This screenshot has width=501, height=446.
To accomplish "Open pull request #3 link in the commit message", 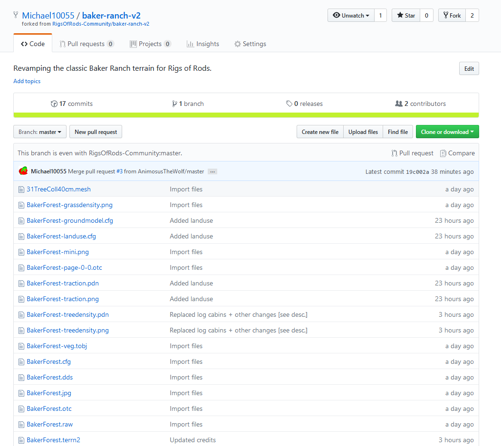I will click(119, 171).
